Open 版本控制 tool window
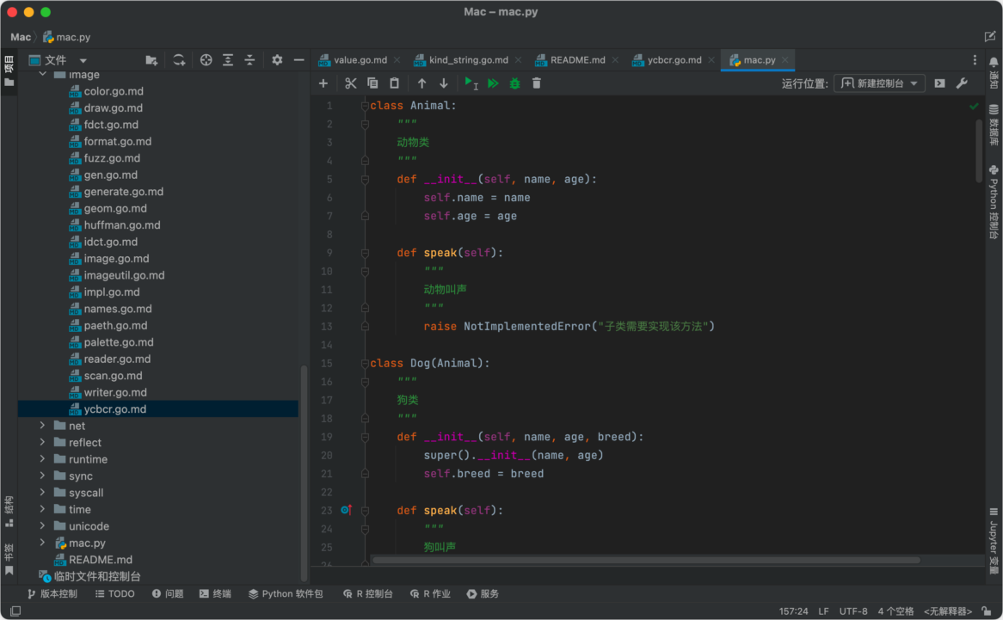Image resolution: width=1003 pixels, height=620 pixels. pyautogui.click(x=52, y=594)
